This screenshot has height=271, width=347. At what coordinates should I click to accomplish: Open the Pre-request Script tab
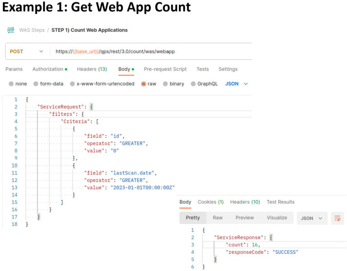point(165,69)
